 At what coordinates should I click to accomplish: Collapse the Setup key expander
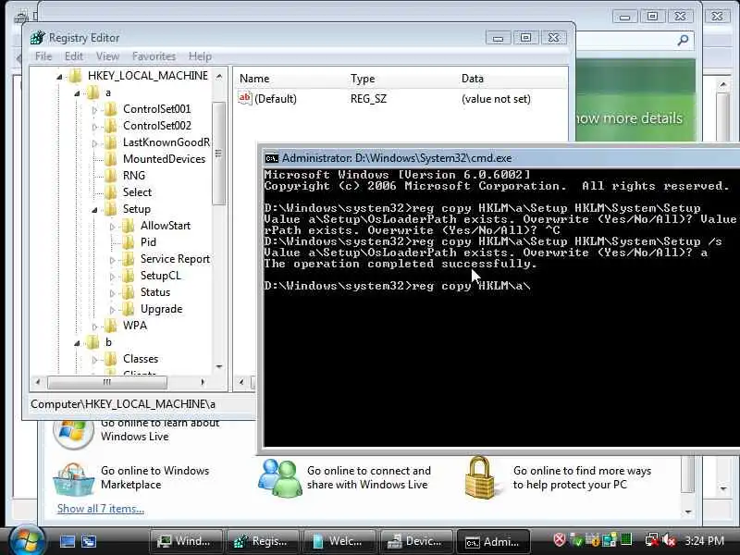tap(94, 210)
